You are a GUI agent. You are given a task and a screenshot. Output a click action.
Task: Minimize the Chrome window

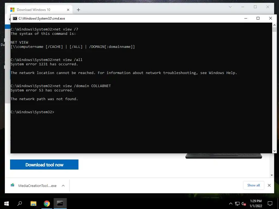(243, 7)
